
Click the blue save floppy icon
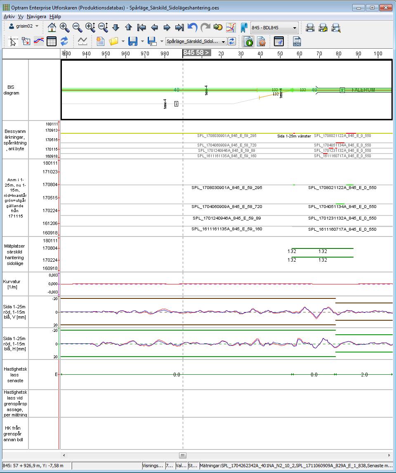(x=132, y=41)
